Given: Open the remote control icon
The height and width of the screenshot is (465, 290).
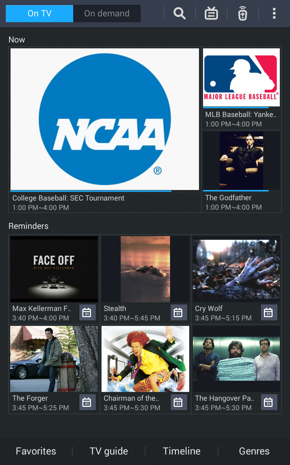Looking at the screenshot, I should [x=243, y=14].
